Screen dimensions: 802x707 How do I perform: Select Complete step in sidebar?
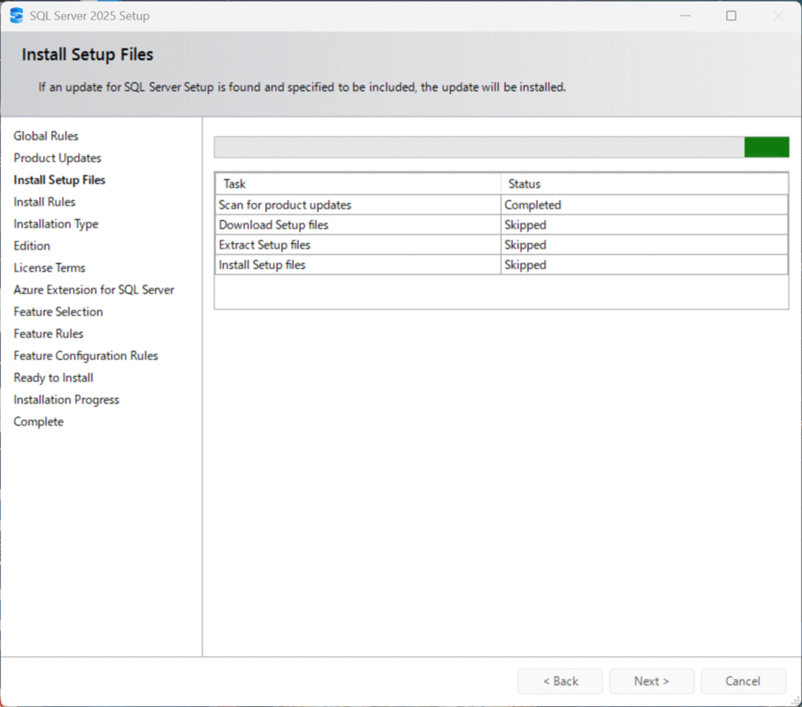38,422
